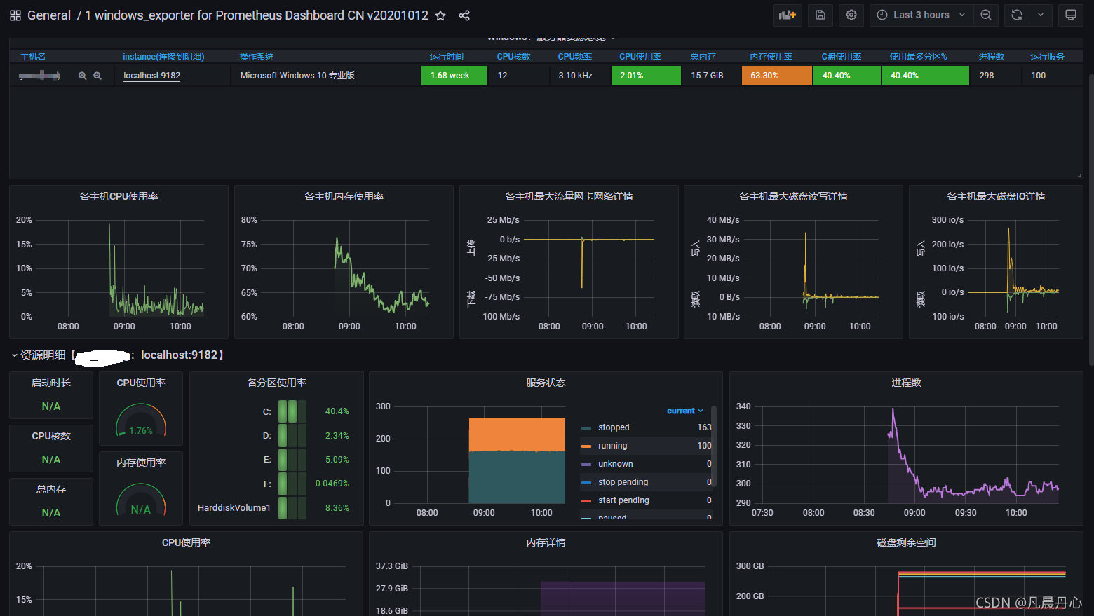Open refresh interval dropdown arrow
Viewport: 1094px width, 616px height.
point(1041,15)
